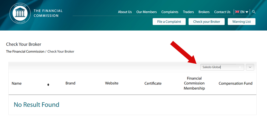Click the Brand column header
The image size is (267, 130).
click(x=70, y=83)
